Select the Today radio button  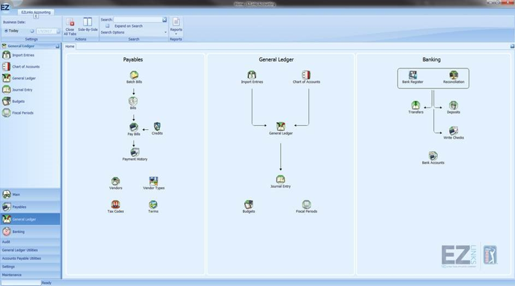[6, 30]
